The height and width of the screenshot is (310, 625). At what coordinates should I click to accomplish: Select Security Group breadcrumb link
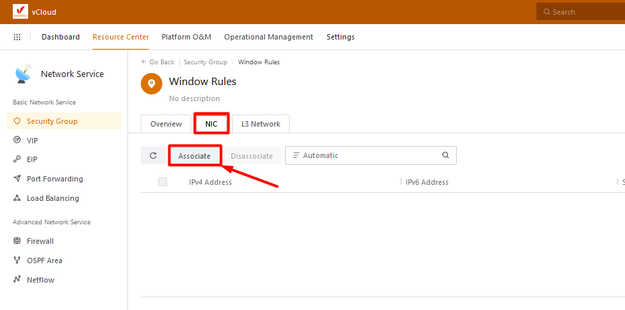[x=205, y=62]
